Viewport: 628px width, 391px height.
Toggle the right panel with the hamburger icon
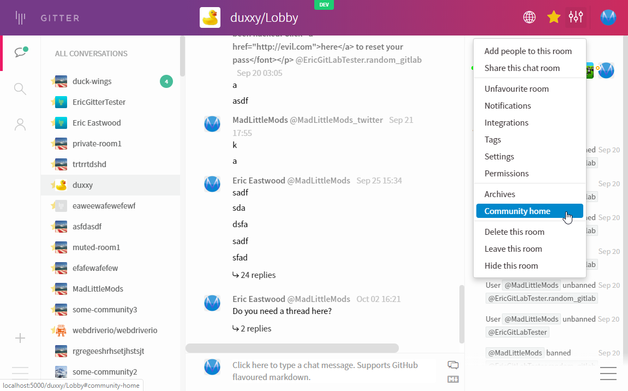(x=608, y=373)
